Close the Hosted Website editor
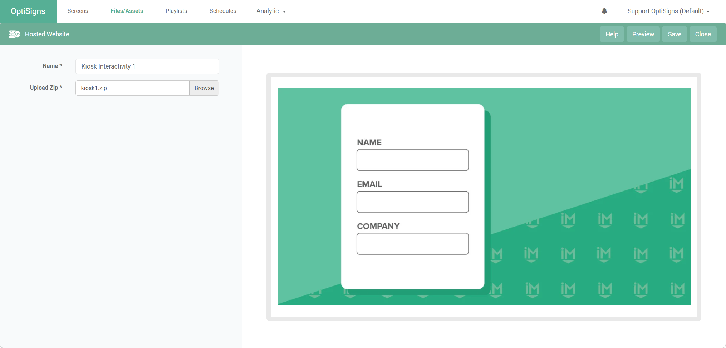Screen dimensions: 726x348 pos(703,34)
